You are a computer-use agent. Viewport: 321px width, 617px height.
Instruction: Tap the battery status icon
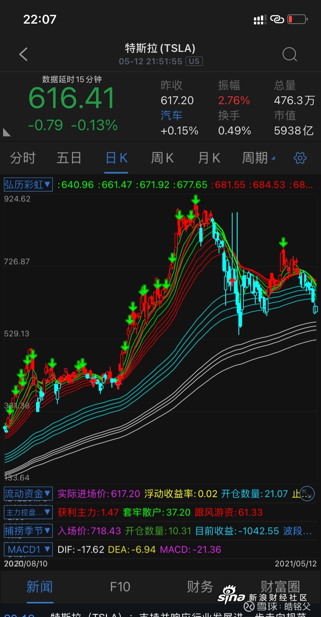click(x=297, y=19)
